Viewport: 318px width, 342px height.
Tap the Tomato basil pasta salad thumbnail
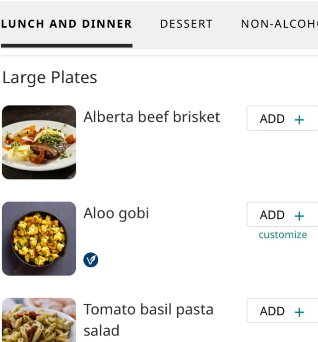(x=39, y=320)
